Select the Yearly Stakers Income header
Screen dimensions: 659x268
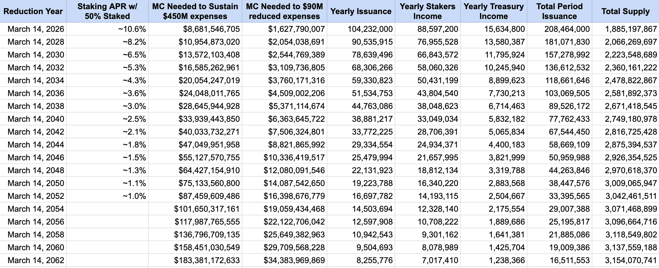point(427,11)
